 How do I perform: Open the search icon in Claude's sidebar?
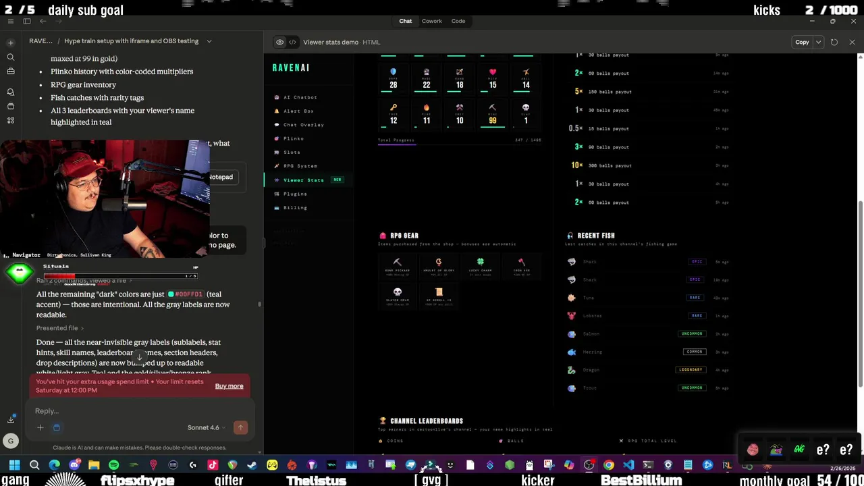[x=10, y=57]
